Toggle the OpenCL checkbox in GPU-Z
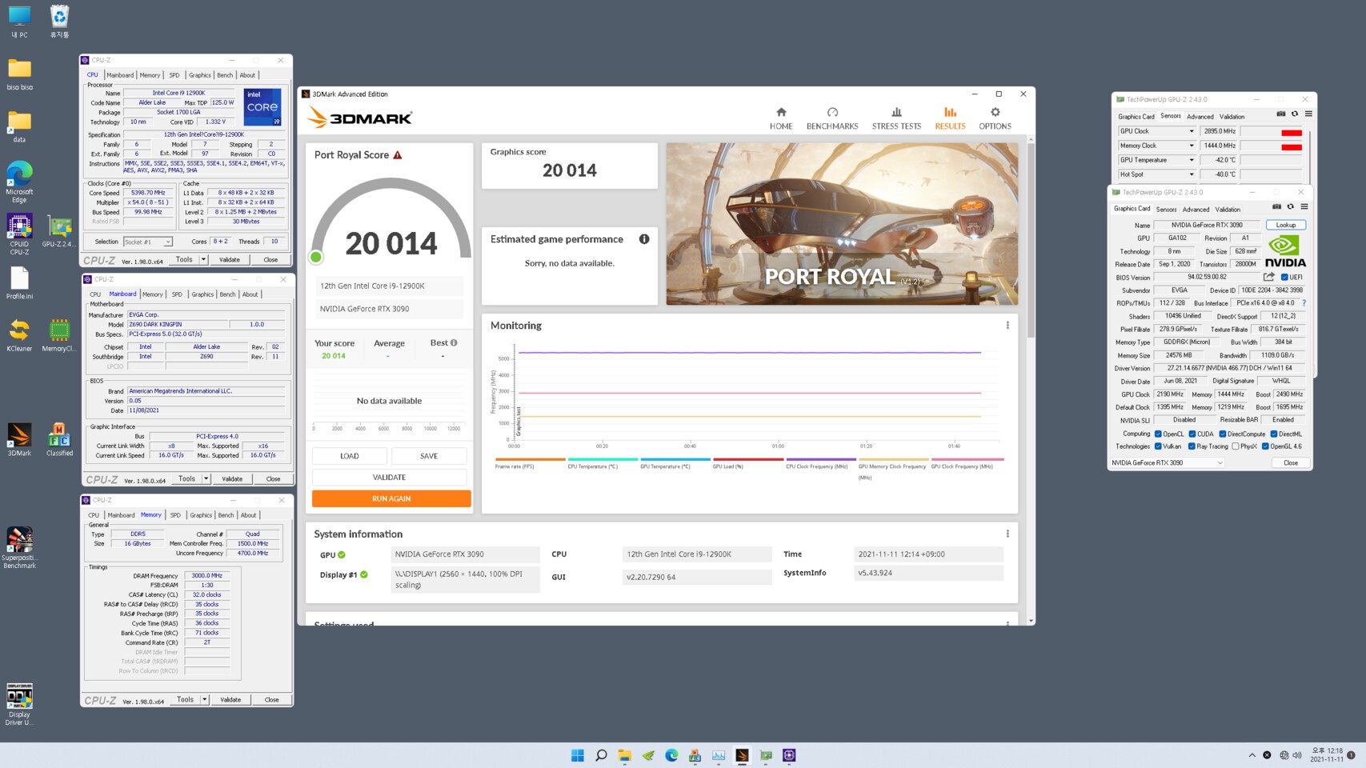The width and height of the screenshot is (1366, 768). tap(1158, 434)
